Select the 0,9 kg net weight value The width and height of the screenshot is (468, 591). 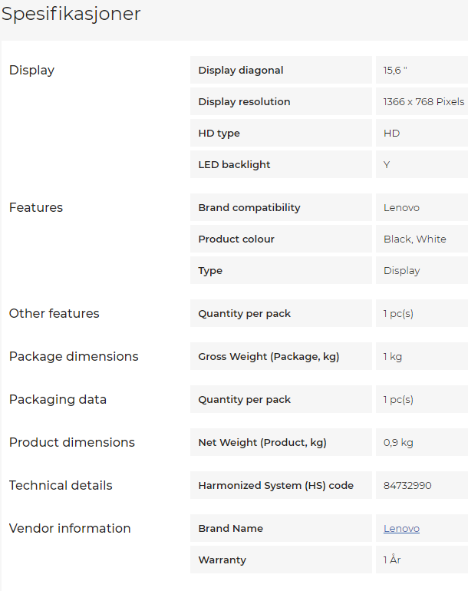point(398,443)
